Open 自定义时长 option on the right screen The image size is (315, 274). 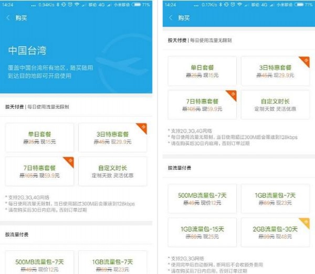(x=275, y=105)
